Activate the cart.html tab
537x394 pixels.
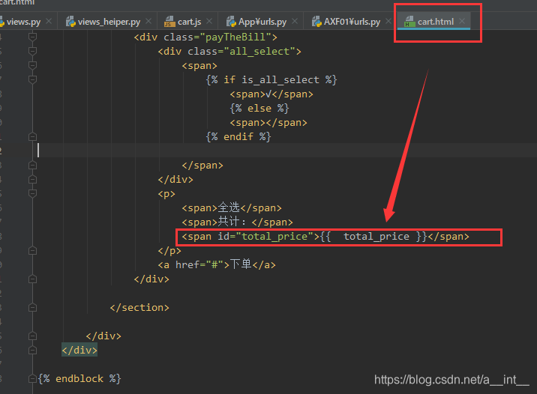click(x=435, y=22)
